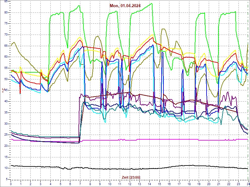Click the '80' value on the temperature axis
This screenshot has width=250, height=187.
click(6, 12)
